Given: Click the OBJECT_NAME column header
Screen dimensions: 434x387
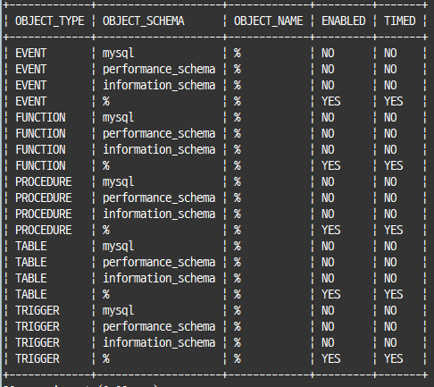Looking at the screenshot, I should point(268,21).
